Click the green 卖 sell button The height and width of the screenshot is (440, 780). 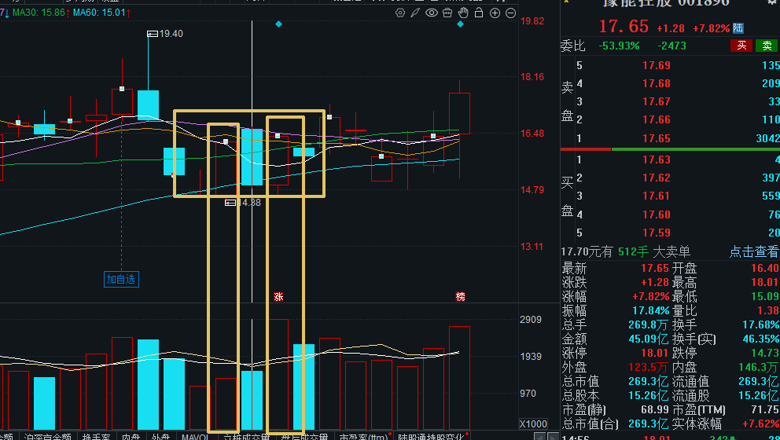(x=767, y=46)
